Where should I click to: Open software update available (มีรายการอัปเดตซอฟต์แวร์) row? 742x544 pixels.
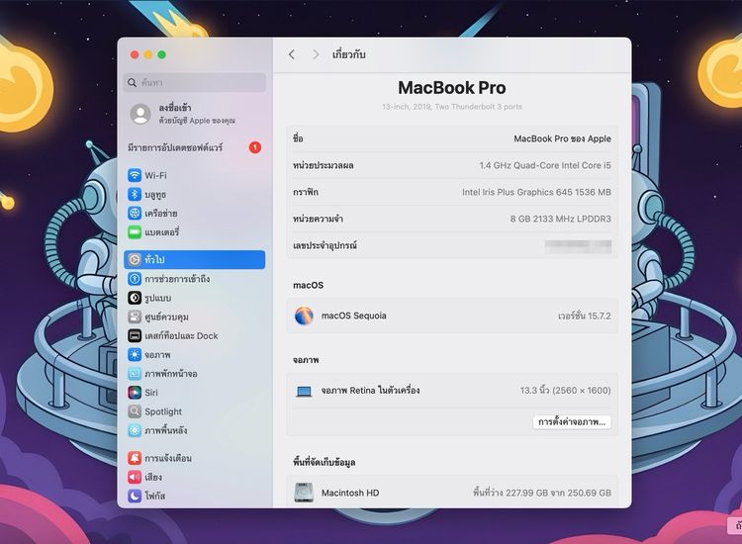coord(195,147)
